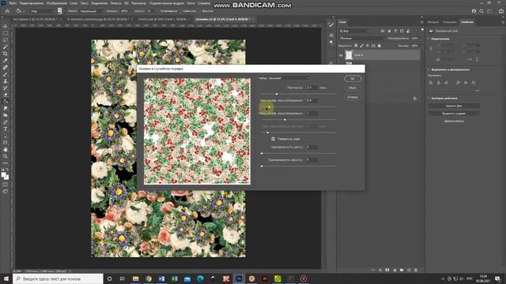Screen dimensions: 506x284
Task: Select the Paint Bucket tool
Action: tap(6, 102)
